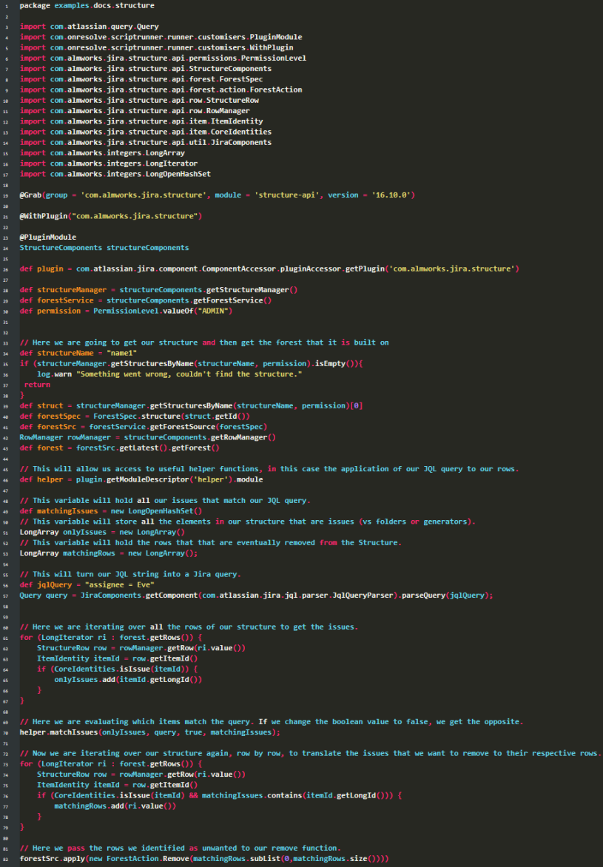Select the ItemIdentity import statement
This screenshot has height=867, width=603.
coord(141,121)
